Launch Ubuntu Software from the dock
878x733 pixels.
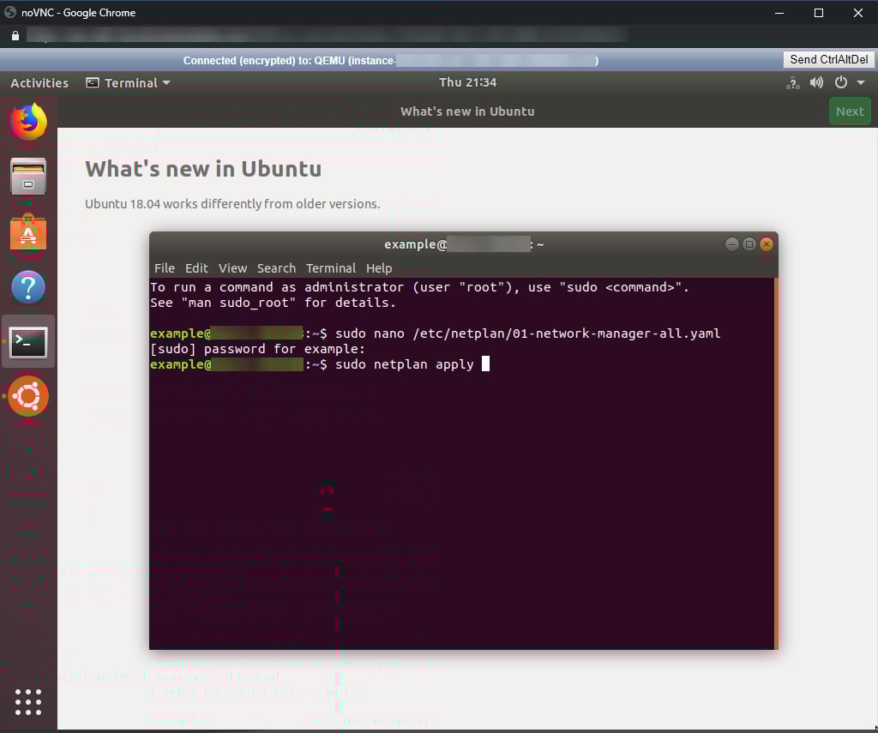click(28, 231)
